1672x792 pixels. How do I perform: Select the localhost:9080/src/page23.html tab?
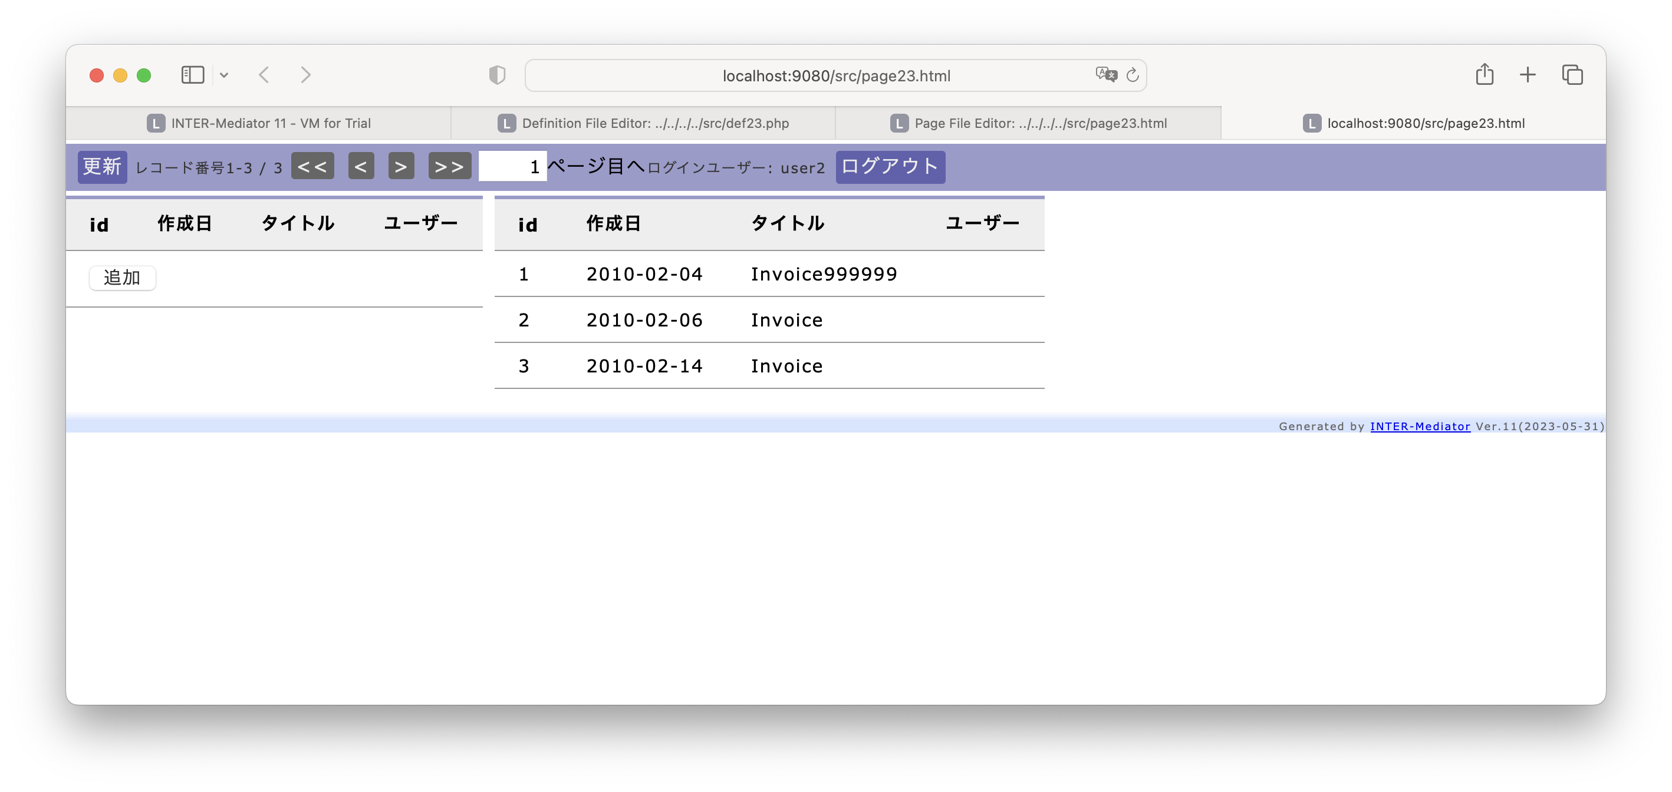coord(1414,123)
